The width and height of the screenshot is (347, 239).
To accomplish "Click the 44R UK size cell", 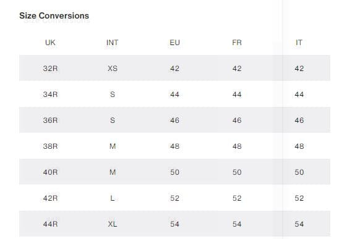I will [x=50, y=224].
